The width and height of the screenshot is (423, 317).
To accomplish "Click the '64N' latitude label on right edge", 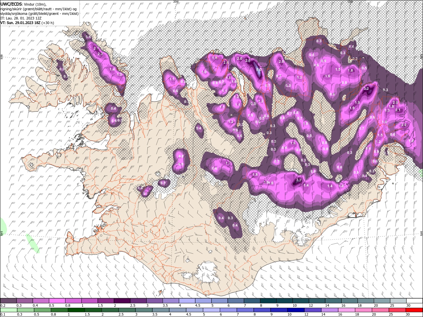I will [x=421, y=233].
